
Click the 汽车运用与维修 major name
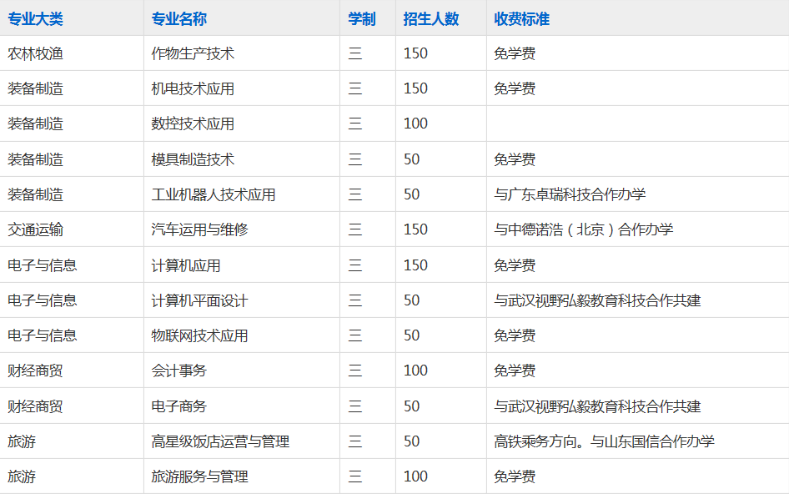pyautogui.click(x=200, y=229)
